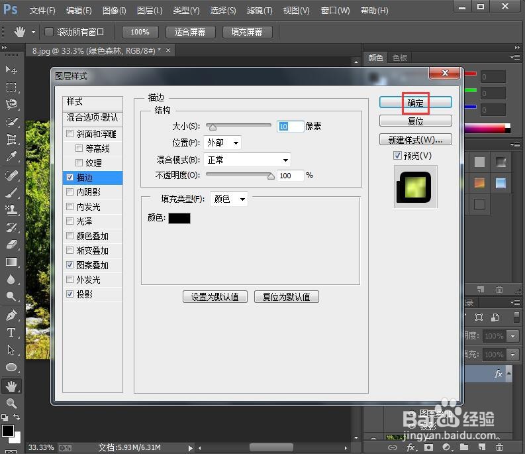525x454 pixels.
Task: Open the Filter menu
Action: (260, 11)
